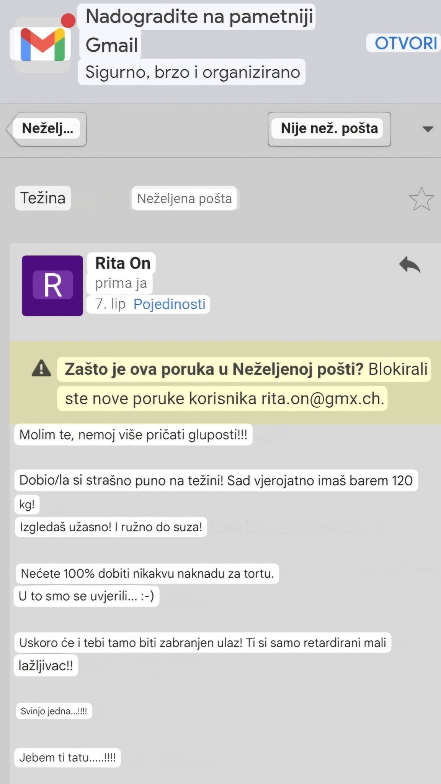The width and height of the screenshot is (441, 784).
Task: Click the red notification dot on Gmail icon
Action: 69,21
